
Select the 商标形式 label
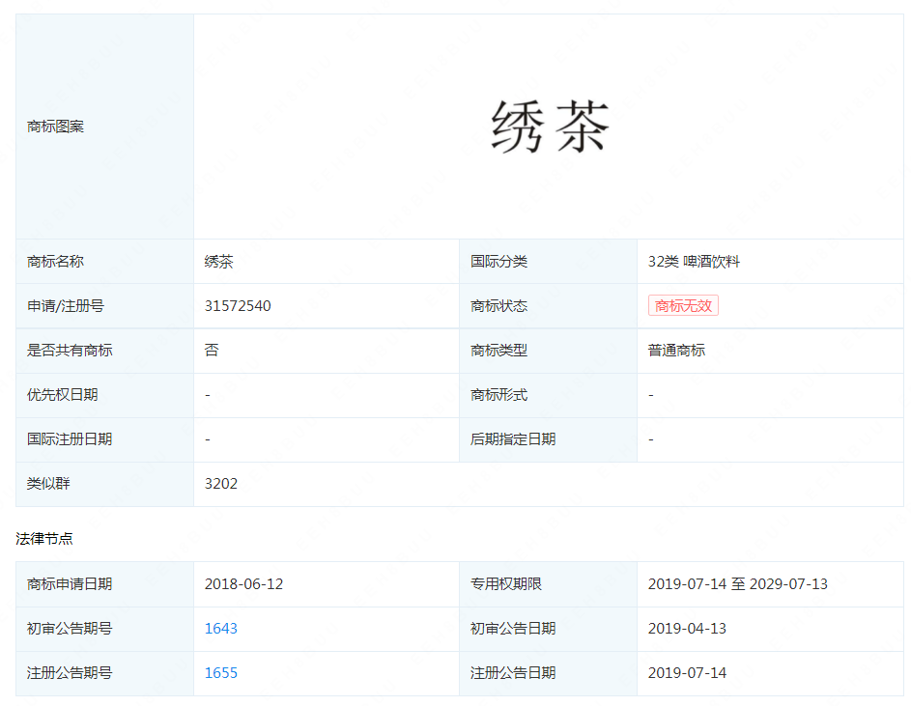498,395
